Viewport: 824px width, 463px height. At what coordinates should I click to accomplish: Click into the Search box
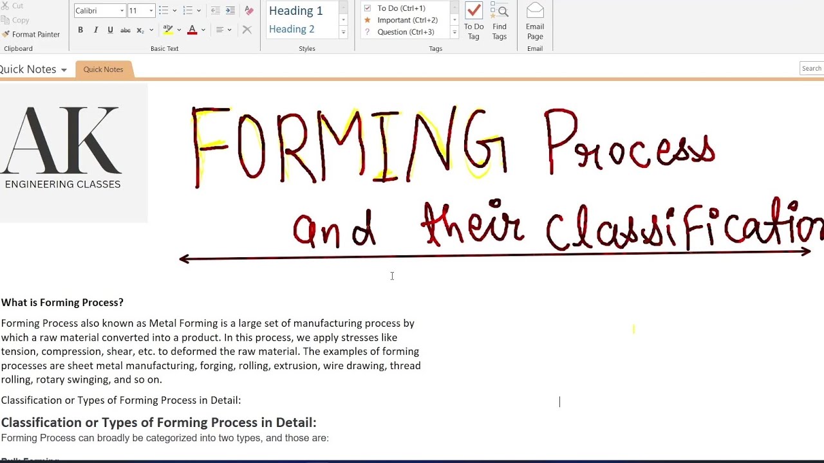[812, 68]
